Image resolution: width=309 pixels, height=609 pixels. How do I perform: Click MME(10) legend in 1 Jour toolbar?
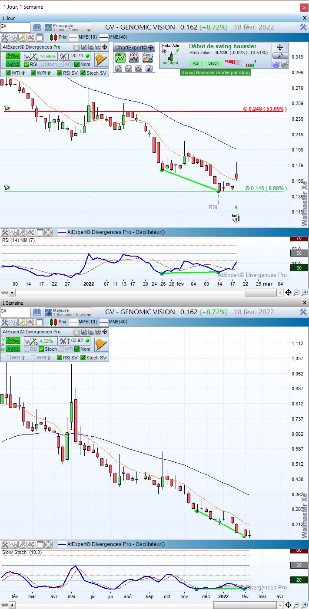point(83,37)
